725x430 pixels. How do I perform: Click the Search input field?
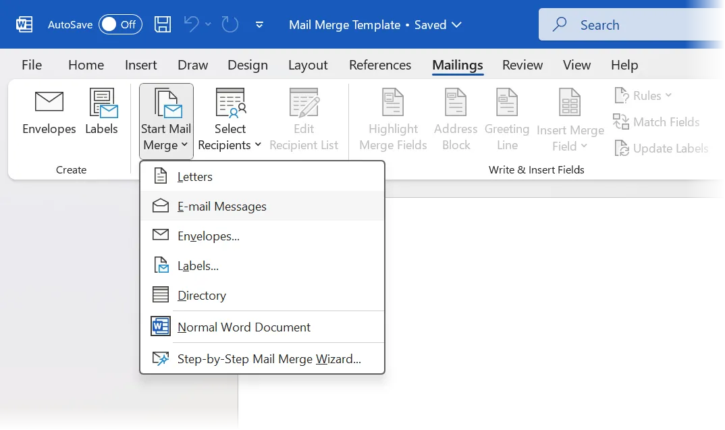[x=630, y=24]
